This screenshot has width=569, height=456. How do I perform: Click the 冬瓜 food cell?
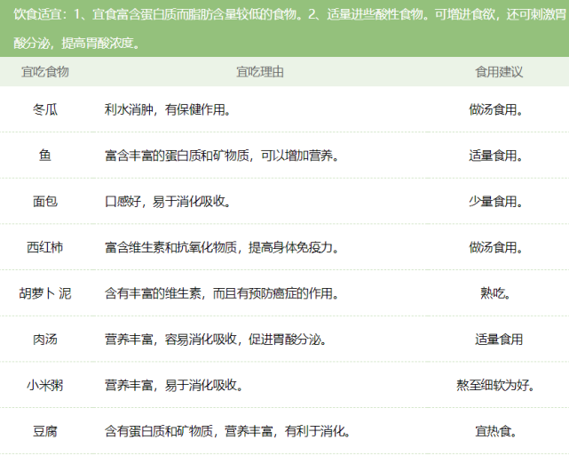(x=45, y=109)
